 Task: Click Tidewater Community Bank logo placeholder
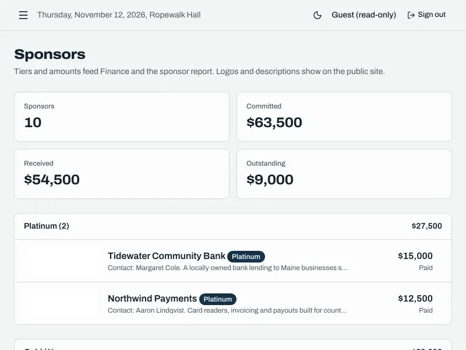[62, 261]
